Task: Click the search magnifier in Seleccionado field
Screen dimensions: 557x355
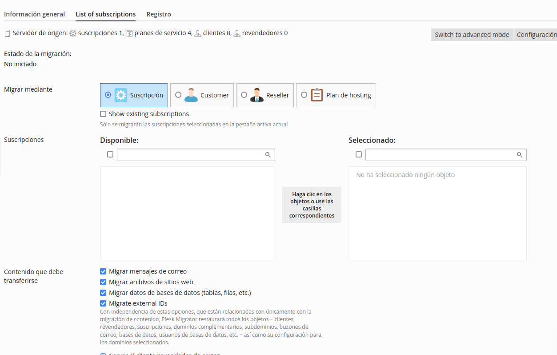Action: (x=520, y=155)
